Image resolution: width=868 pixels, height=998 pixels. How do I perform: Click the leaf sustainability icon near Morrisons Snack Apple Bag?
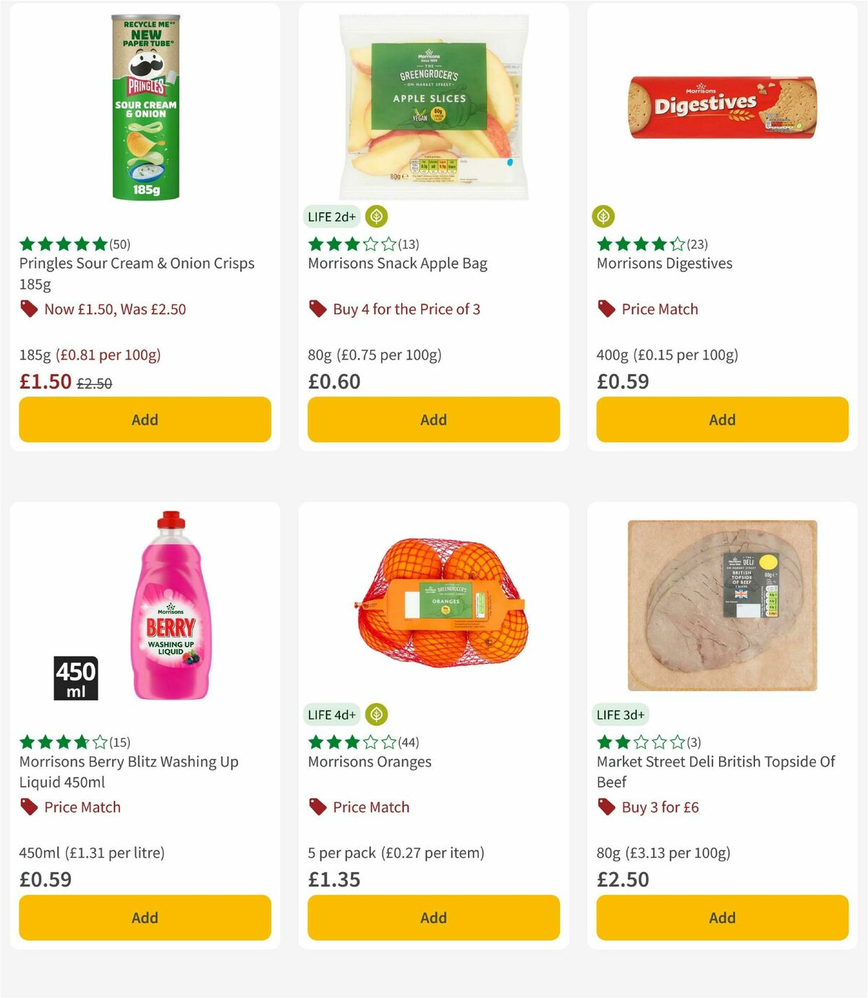[376, 216]
